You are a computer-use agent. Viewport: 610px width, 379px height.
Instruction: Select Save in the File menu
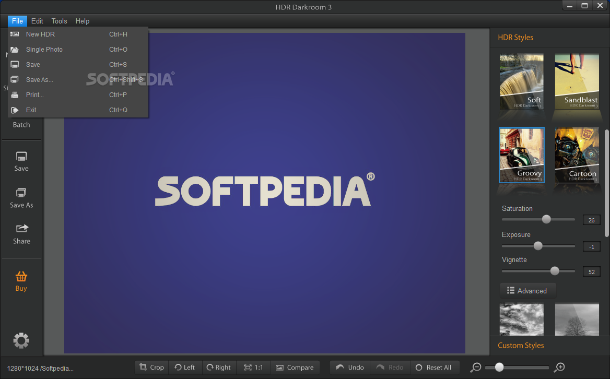(78, 65)
